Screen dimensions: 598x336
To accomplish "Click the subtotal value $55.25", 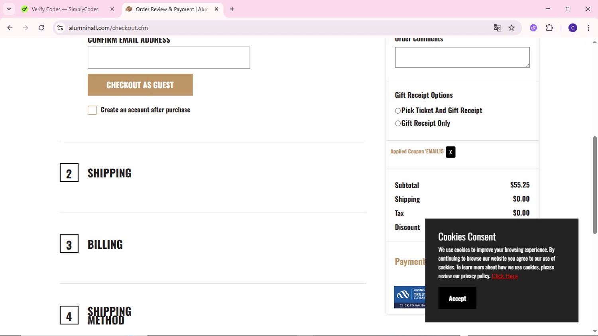I will pyautogui.click(x=520, y=185).
